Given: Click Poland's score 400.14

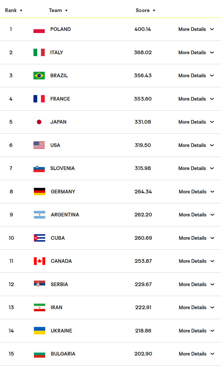Looking at the screenshot, I should [143, 29].
